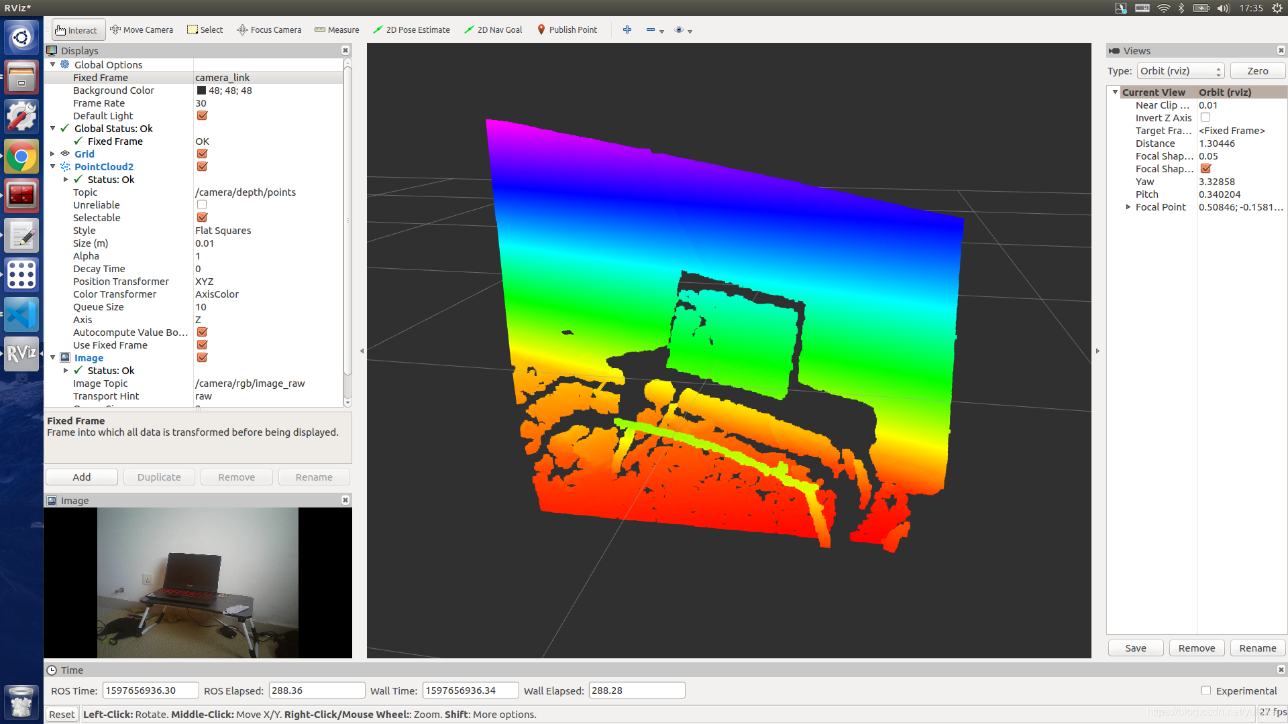Toggle the Default Light checkbox
Viewport: 1288px width, 724px height.
(201, 116)
